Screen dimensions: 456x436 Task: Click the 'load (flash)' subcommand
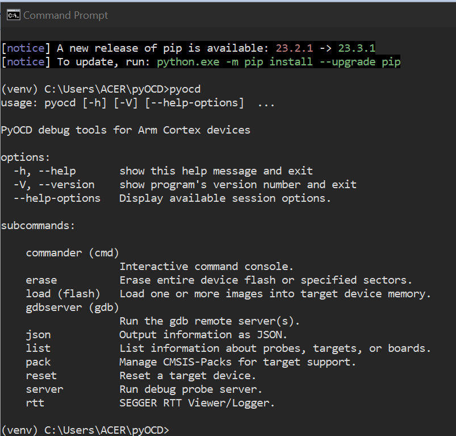click(63, 294)
